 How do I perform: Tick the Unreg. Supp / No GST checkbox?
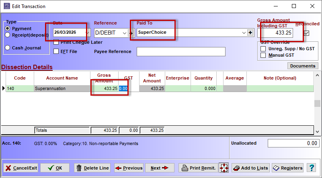pos(263,49)
